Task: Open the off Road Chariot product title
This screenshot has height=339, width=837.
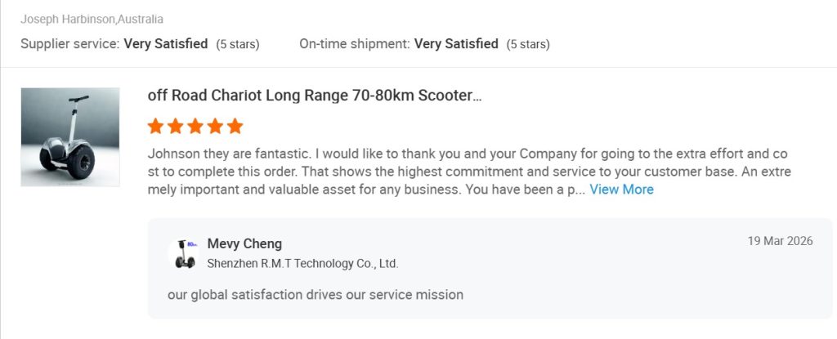Action: [315, 96]
